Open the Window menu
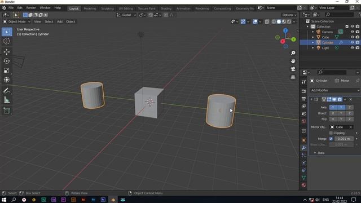Image resolution: width=361 pixels, height=203 pixels. (x=45, y=8)
